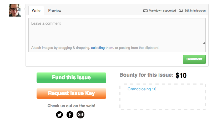Open the Git icon link
This screenshot has height=125, width=212.
[80, 114]
